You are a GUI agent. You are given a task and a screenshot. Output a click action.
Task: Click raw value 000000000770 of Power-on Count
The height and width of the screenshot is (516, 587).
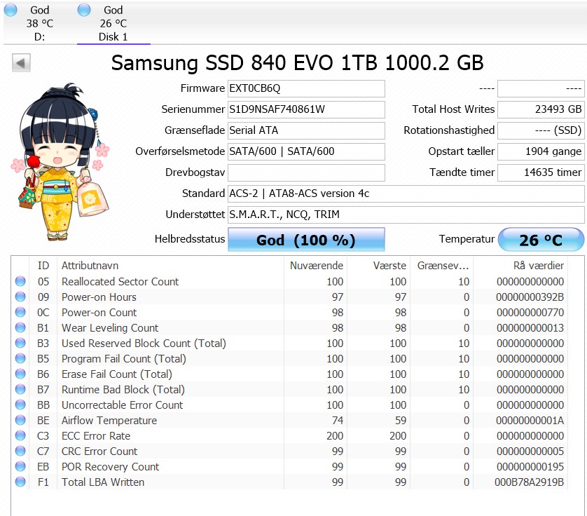(530, 313)
